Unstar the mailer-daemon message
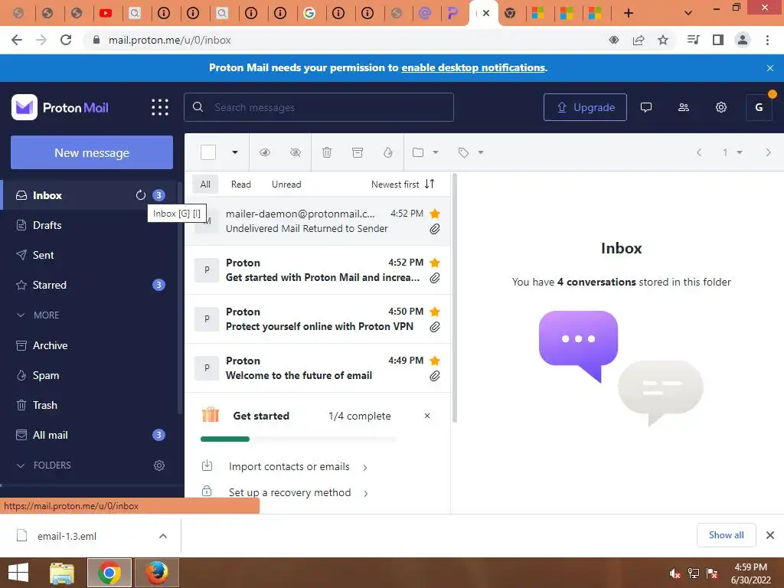 tap(435, 214)
